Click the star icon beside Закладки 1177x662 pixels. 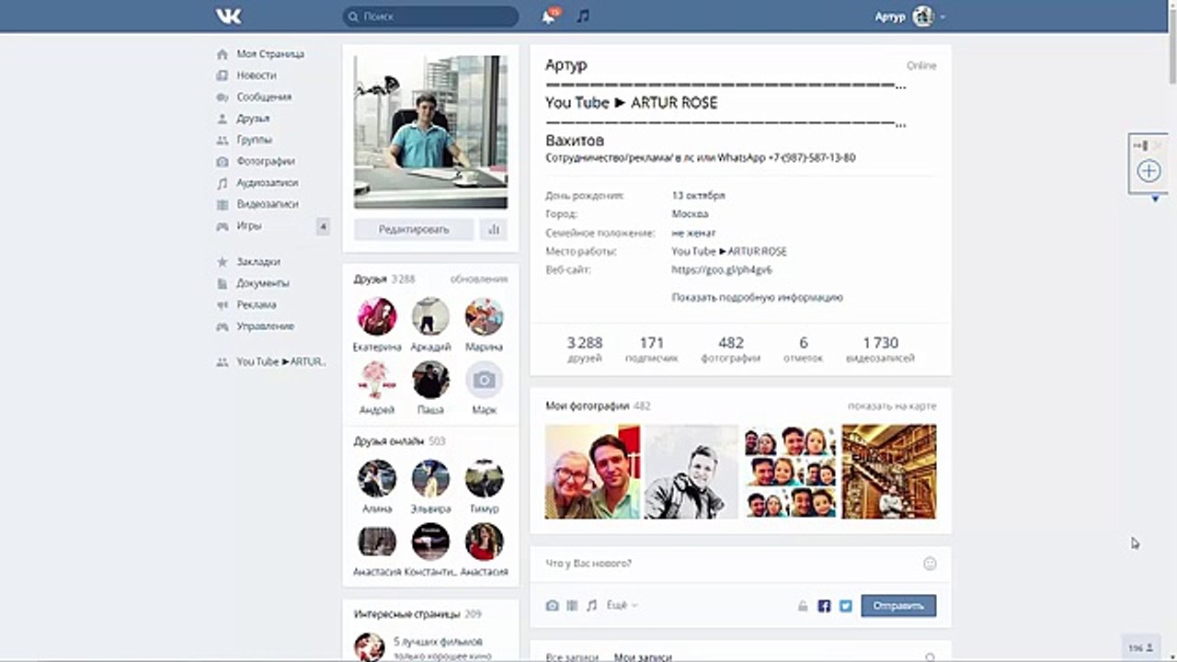coord(222,262)
